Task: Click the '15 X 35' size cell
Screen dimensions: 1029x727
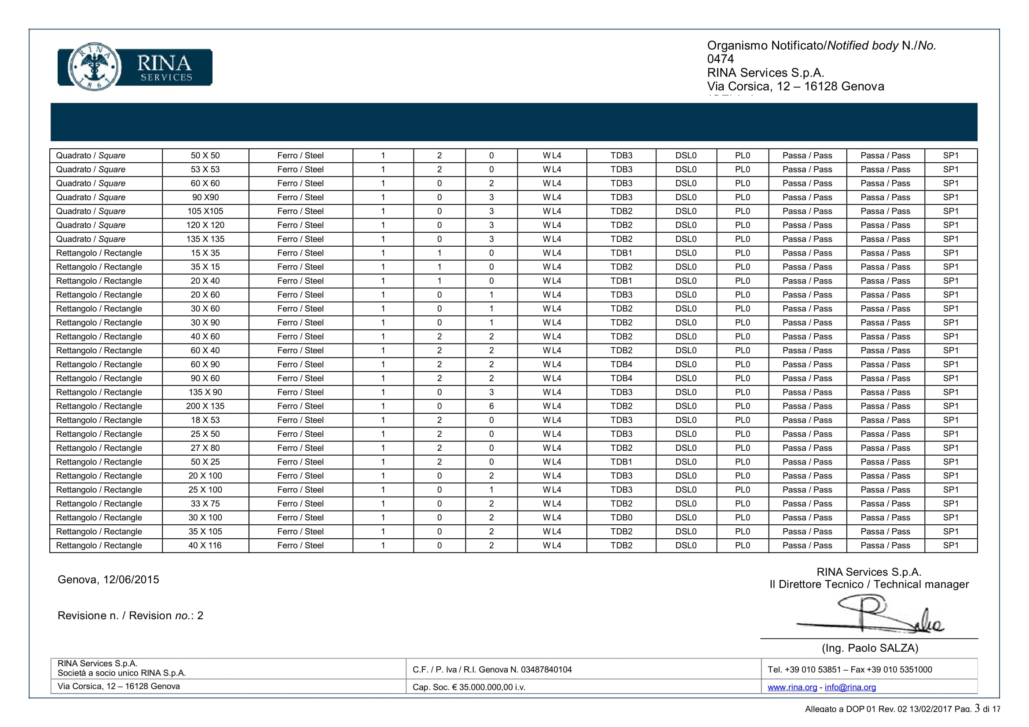Action: pos(205,252)
